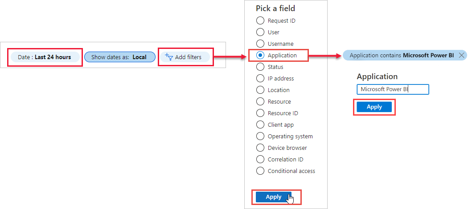The width and height of the screenshot is (468, 209).
Task: Select the Location radio option
Action: [x=260, y=90]
